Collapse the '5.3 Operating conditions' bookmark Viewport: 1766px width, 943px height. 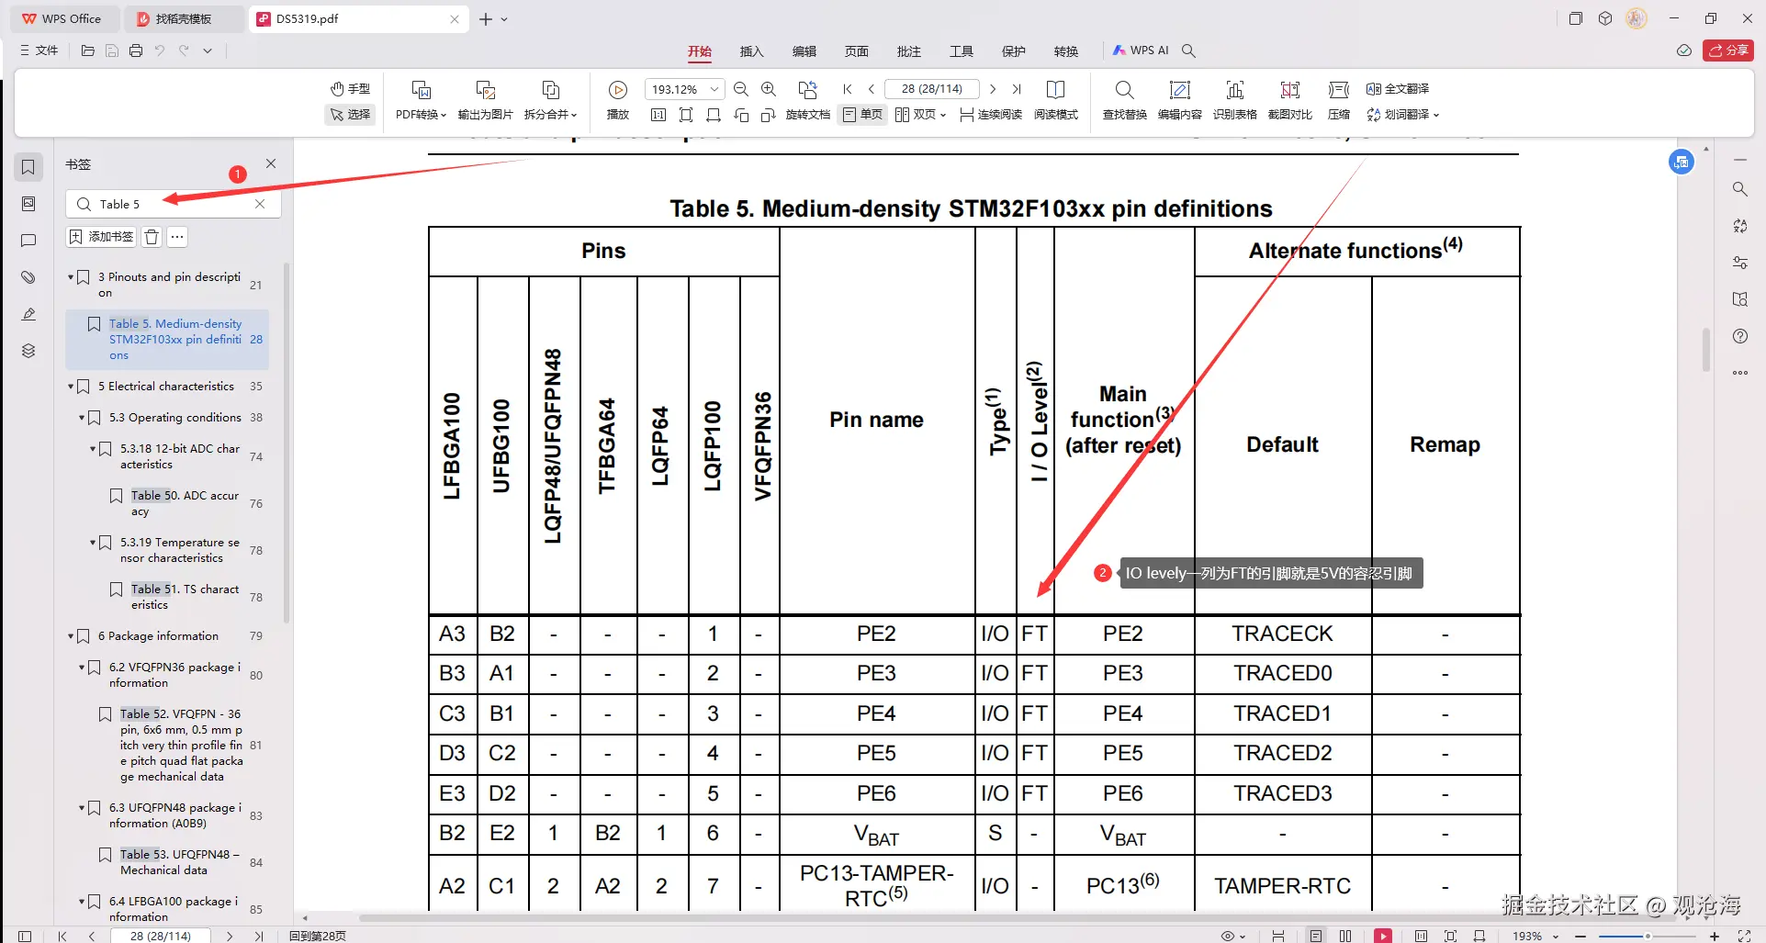[82, 418]
